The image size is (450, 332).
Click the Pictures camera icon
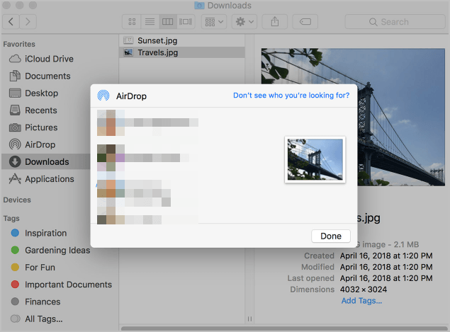point(15,127)
